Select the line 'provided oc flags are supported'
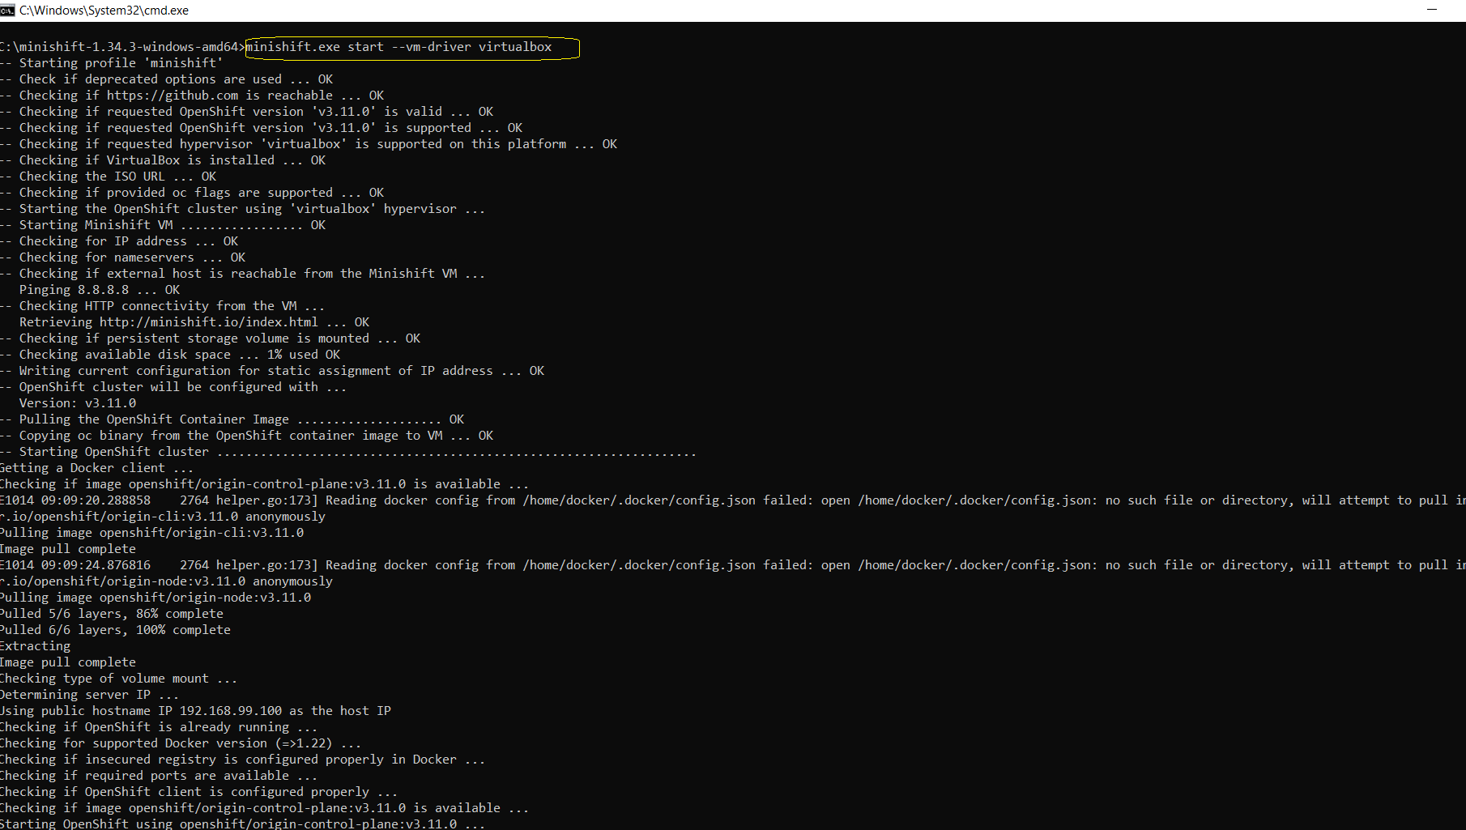This screenshot has width=1466, height=830. (x=192, y=193)
